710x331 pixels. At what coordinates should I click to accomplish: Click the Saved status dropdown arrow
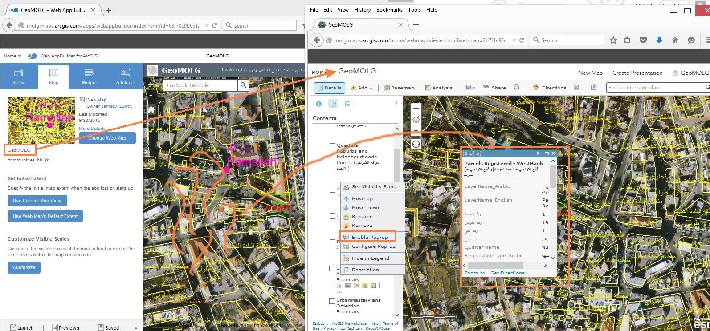tap(136, 328)
